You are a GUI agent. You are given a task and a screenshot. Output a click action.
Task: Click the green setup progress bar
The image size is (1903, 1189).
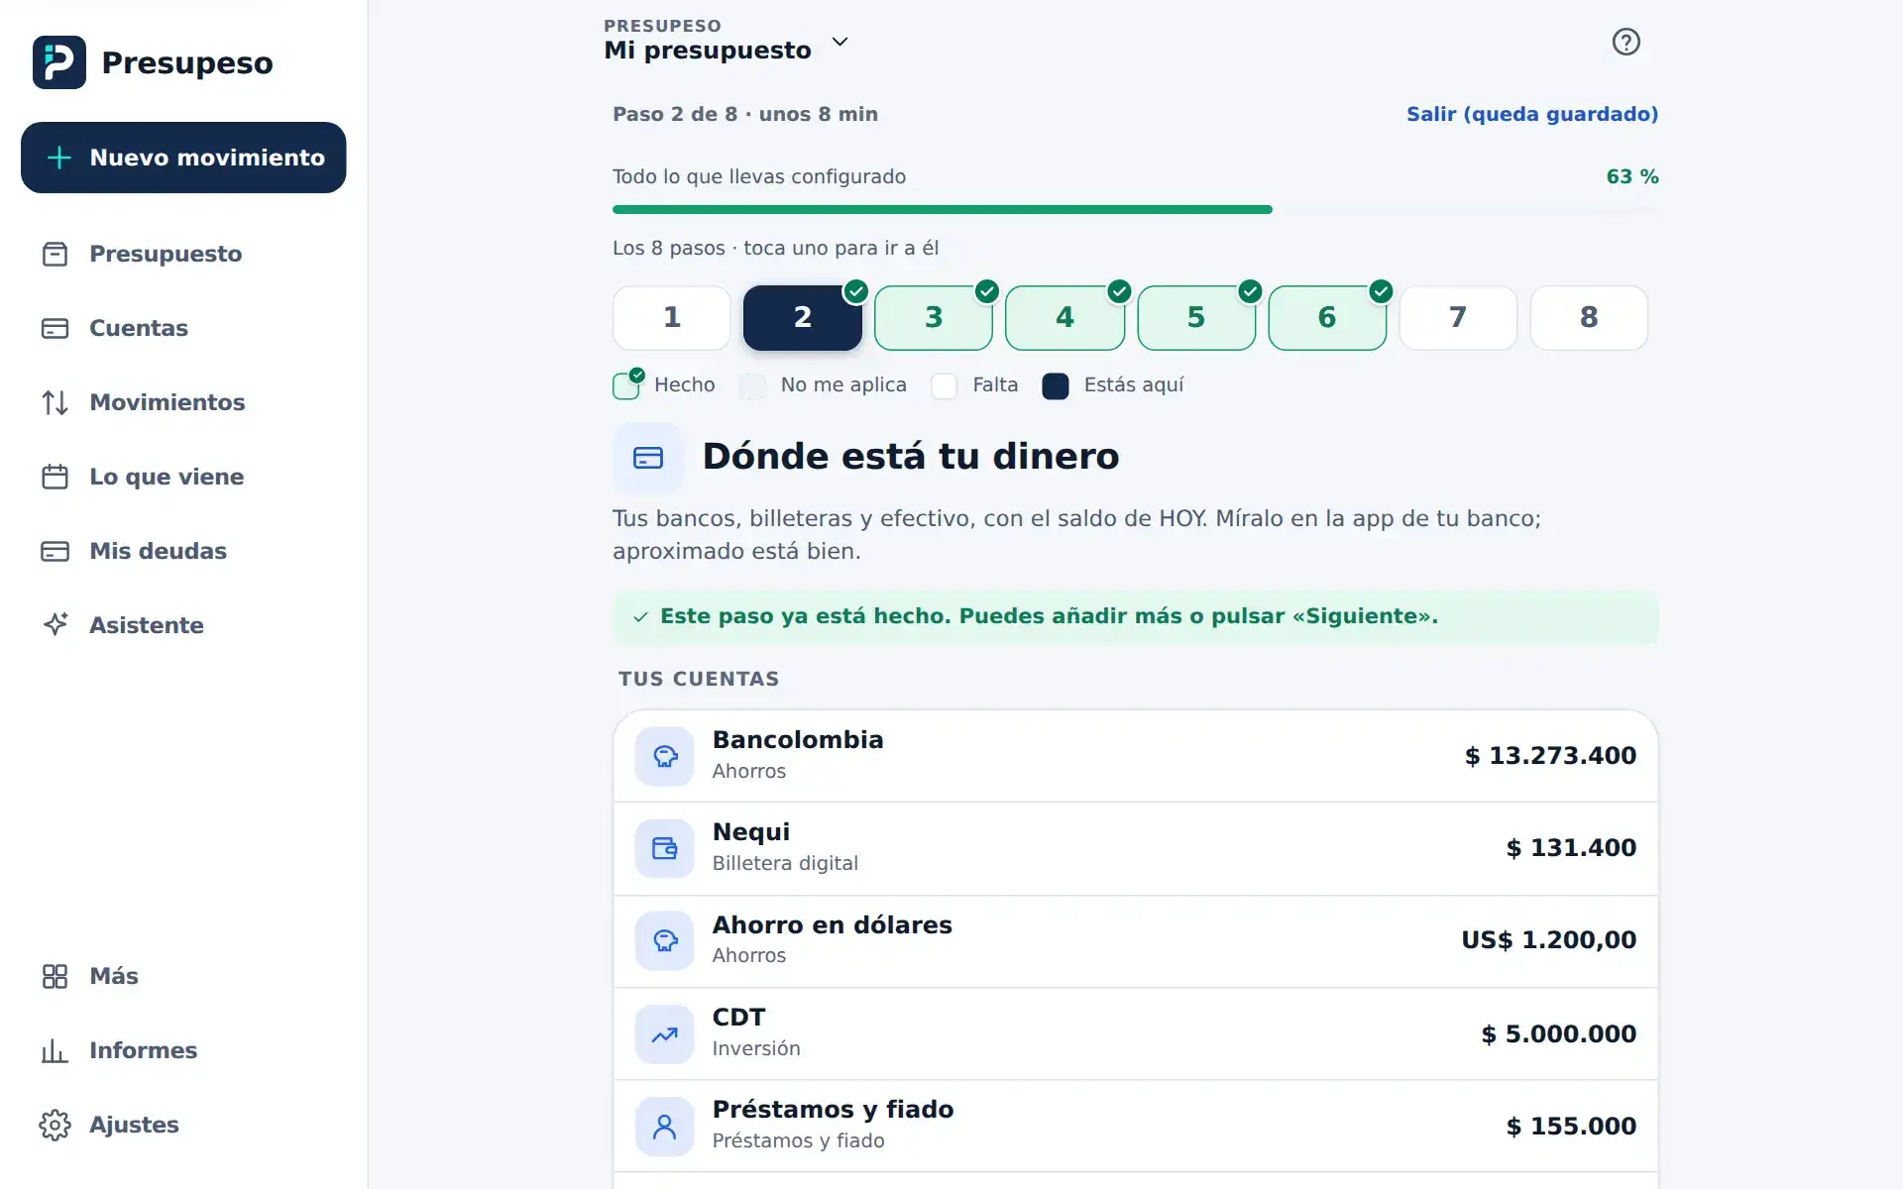tap(942, 209)
